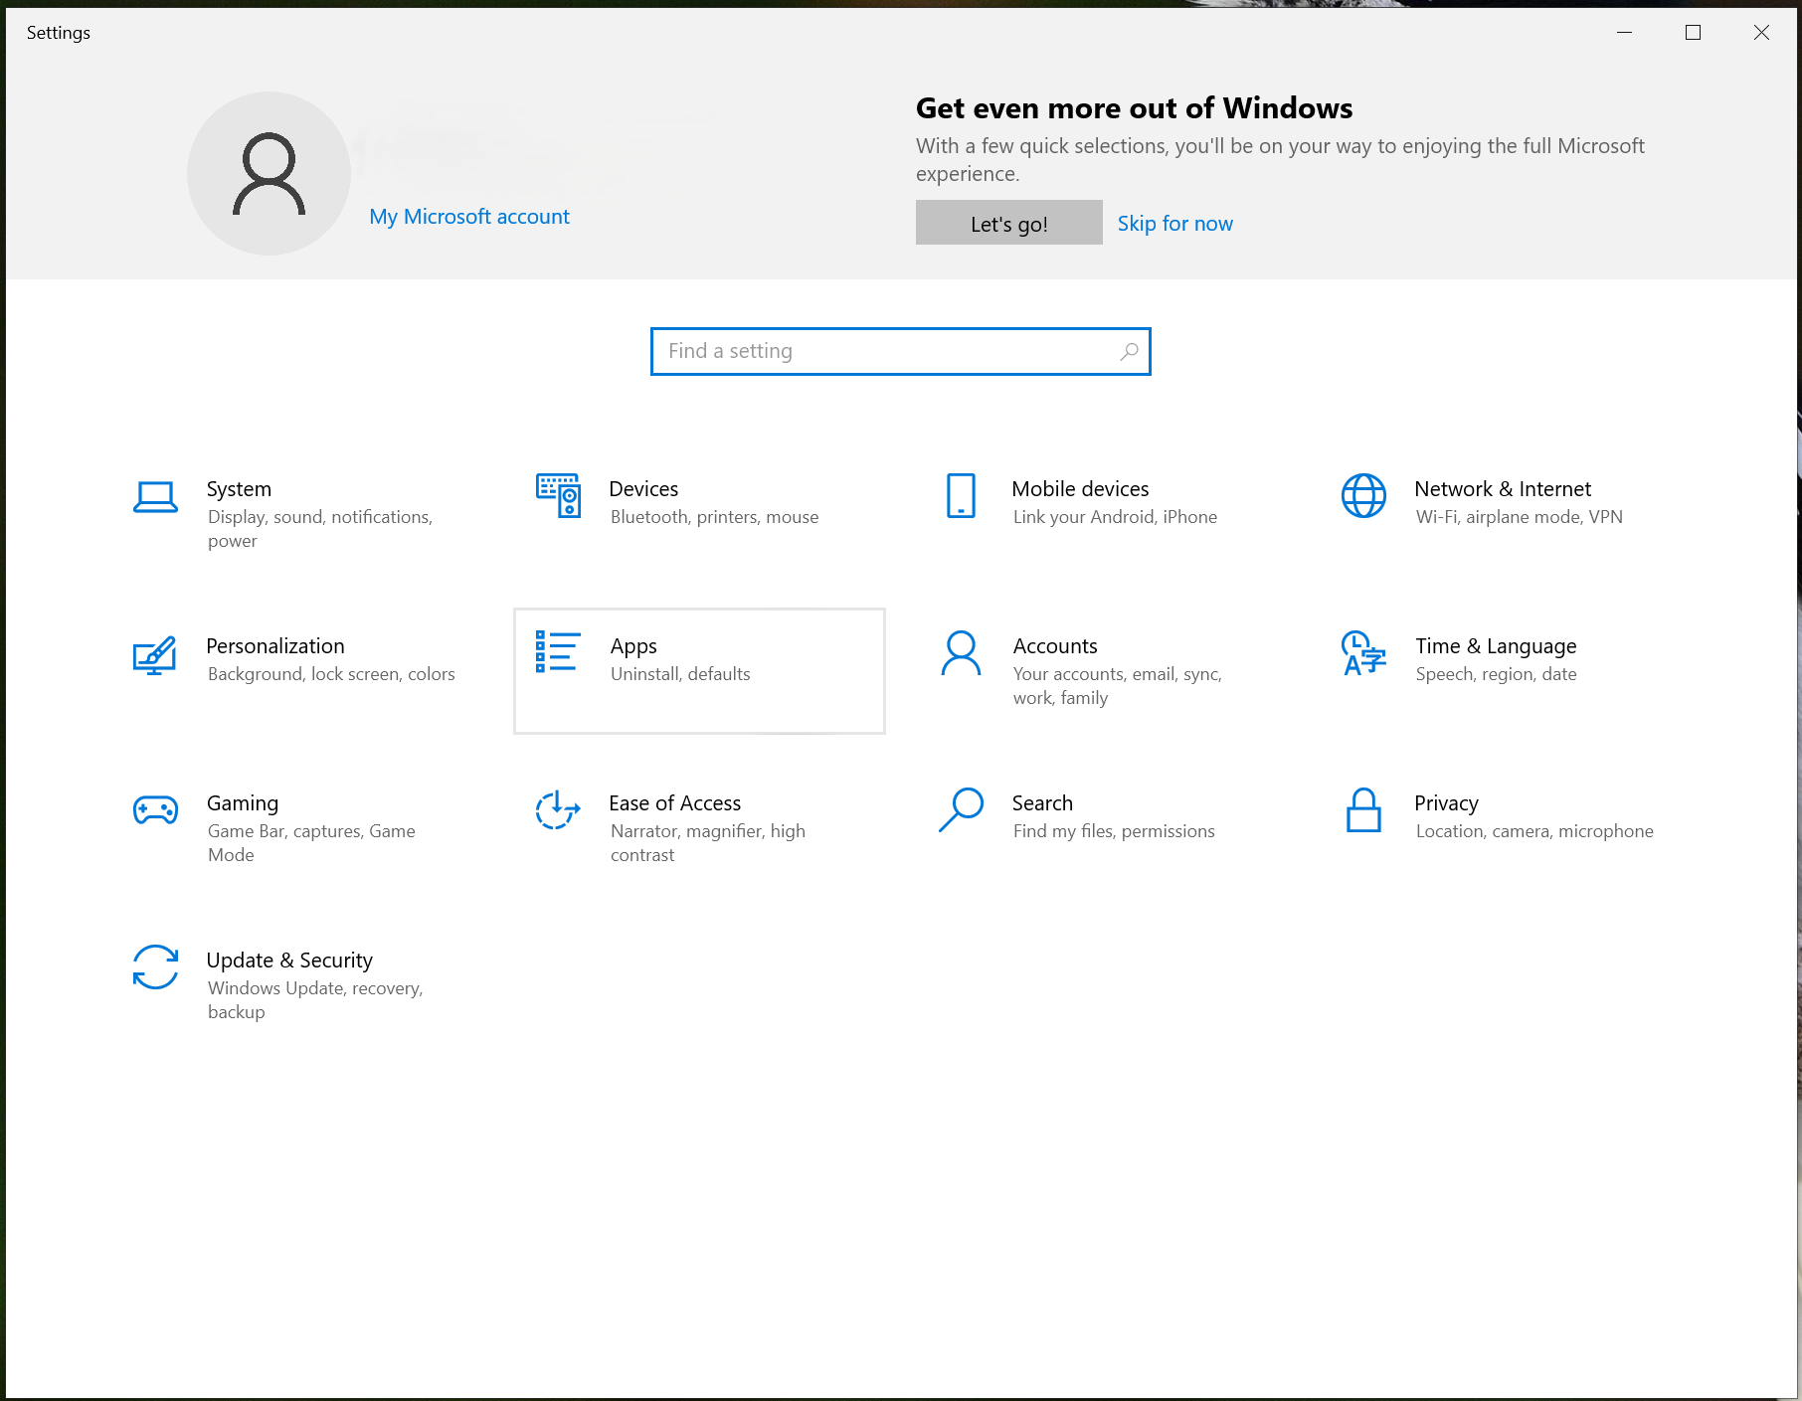Click the search magnifier in the search box

pos(1129,351)
